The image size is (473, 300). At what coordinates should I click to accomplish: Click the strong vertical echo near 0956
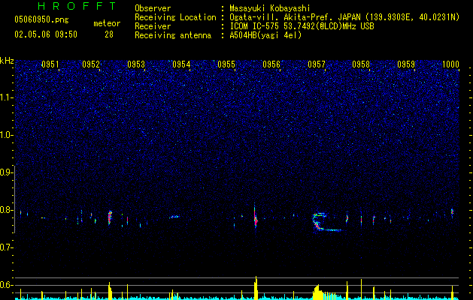[256, 216]
